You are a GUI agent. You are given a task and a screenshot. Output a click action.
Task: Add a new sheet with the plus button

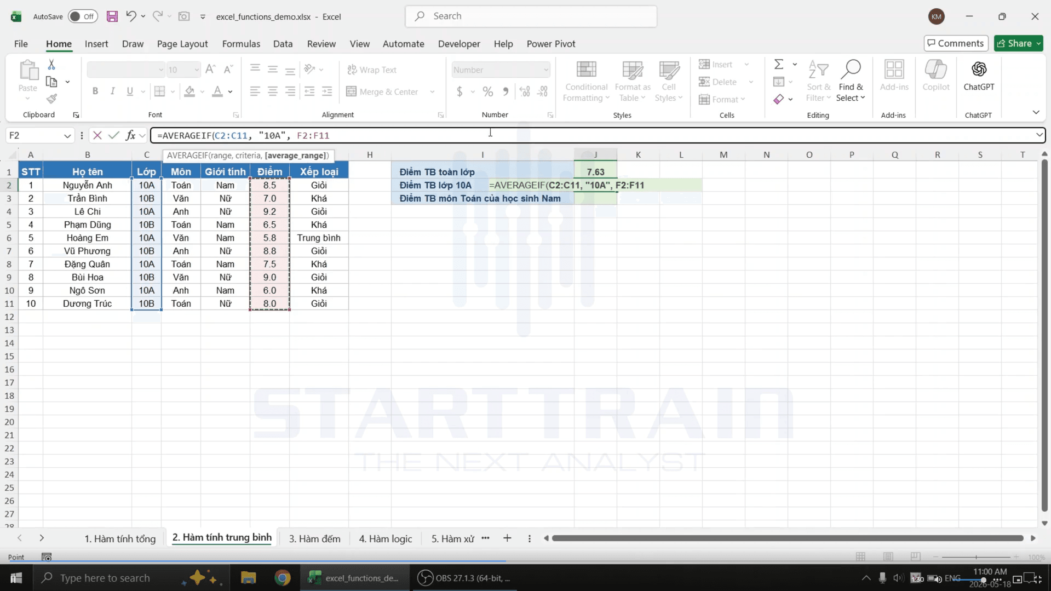(507, 538)
